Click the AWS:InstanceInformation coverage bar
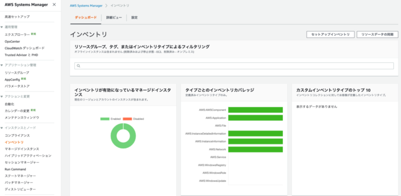 coord(256,141)
